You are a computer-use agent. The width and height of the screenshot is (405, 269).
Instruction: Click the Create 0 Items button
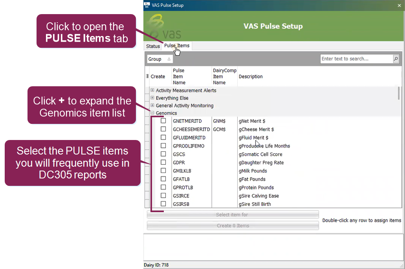[233, 225]
